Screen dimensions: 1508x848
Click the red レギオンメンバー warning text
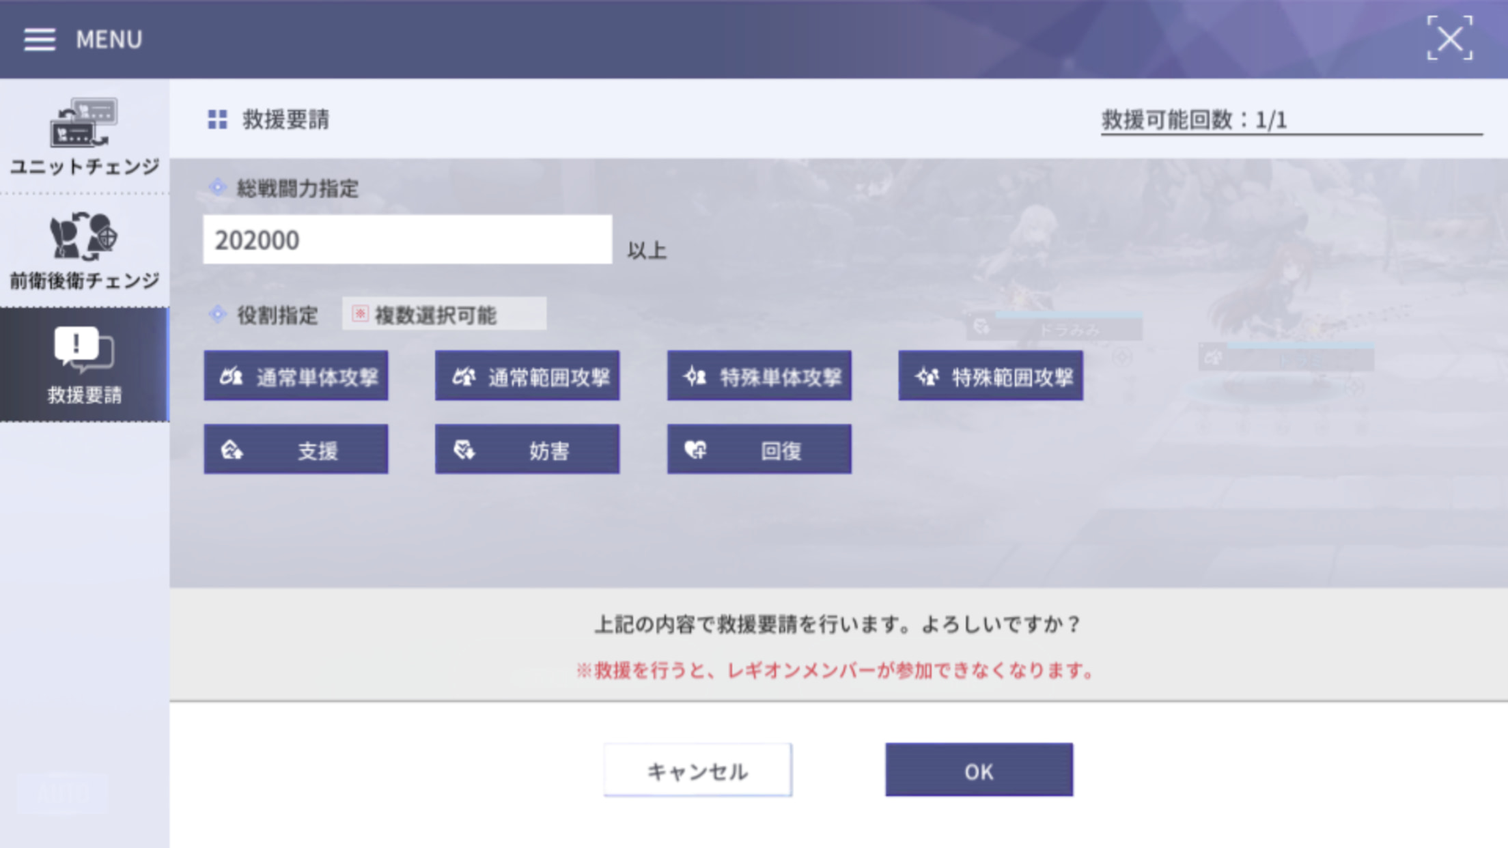pyautogui.click(x=836, y=670)
